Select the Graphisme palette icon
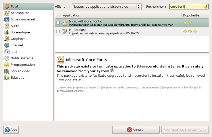The image size is (212, 137). coord(6,39)
